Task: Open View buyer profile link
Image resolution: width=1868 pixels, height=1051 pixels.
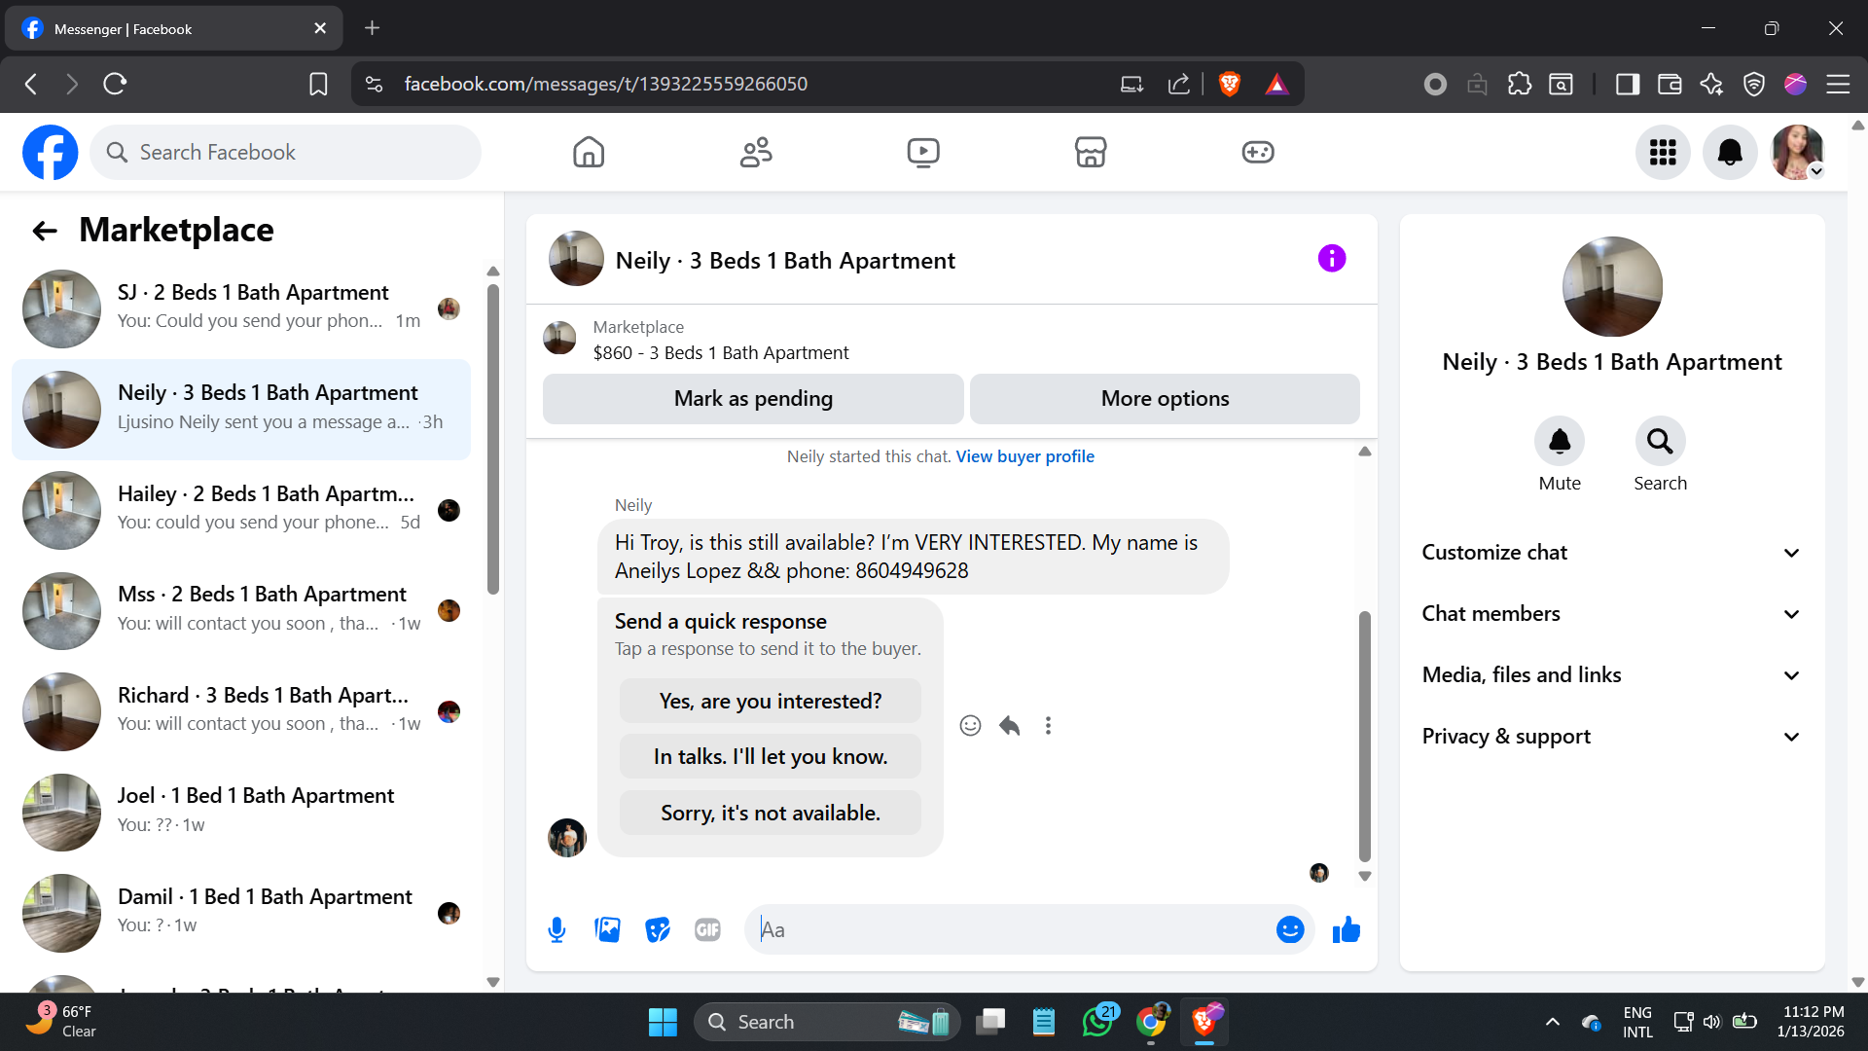Action: (x=1024, y=456)
